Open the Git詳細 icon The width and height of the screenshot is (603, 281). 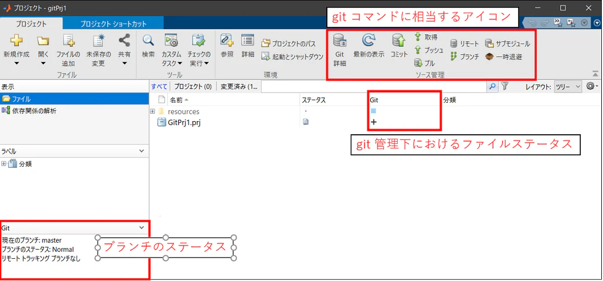coord(340,40)
